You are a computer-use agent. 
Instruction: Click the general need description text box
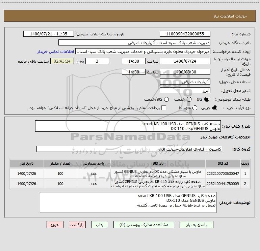coord(128,126)
